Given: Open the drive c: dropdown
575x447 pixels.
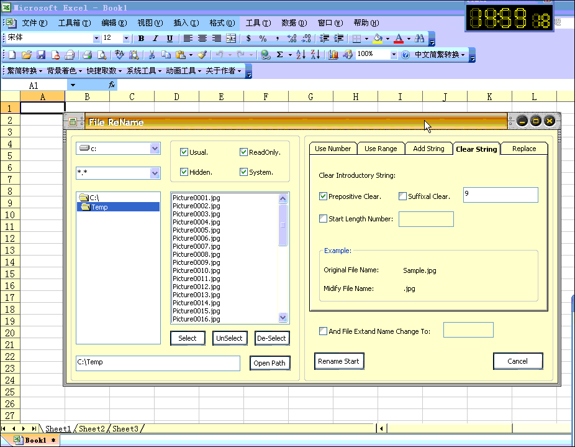Looking at the screenshot, I should pyautogui.click(x=155, y=149).
